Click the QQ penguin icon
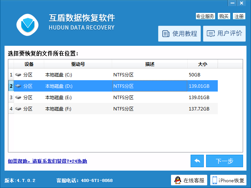 click(178, 180)
